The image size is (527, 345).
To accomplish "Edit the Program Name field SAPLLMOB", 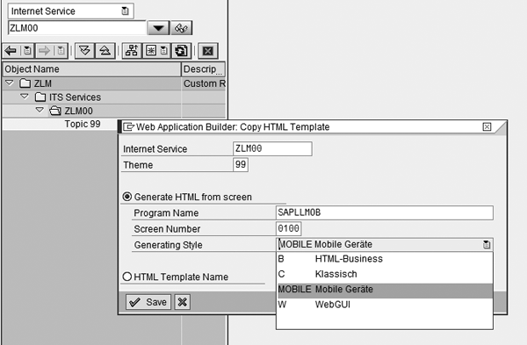I will pyautogui.click(x=385, y=212).
